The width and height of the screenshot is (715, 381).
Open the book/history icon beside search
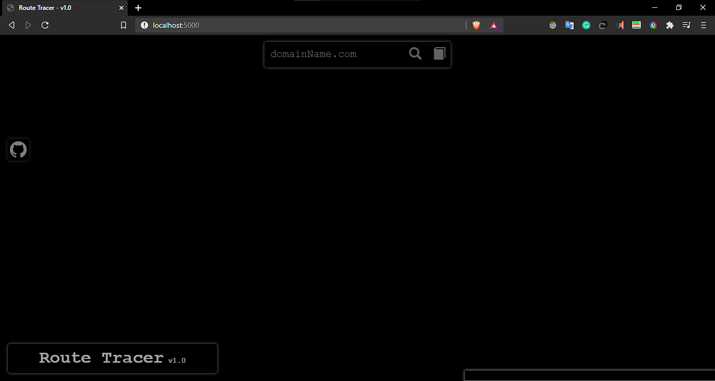pos(440,53)
